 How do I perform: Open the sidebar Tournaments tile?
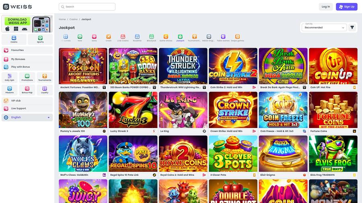(x=45, y=77)
